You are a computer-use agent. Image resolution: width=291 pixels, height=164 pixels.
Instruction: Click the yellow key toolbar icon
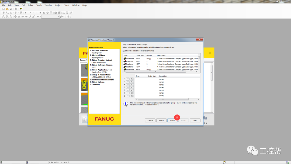point(21,9)
